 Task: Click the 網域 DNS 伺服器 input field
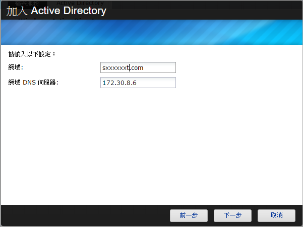[138, 83]
